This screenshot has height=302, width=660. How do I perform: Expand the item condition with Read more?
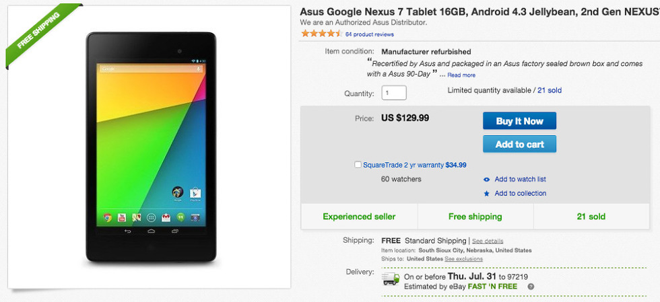[x=461, y=75]
